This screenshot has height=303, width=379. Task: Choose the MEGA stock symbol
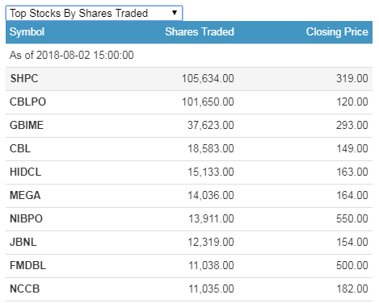coord(25,195)
